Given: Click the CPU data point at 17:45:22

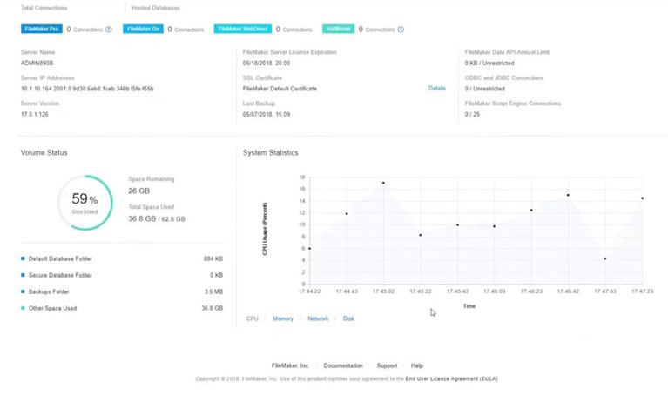Looking at the screenshot, I should [421, 235].
